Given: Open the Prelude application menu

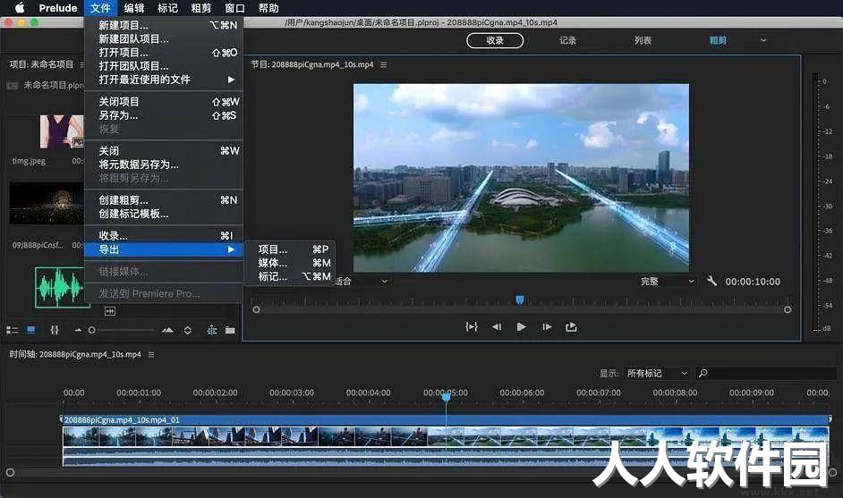Looking at the screenshot, I should 58,8.
